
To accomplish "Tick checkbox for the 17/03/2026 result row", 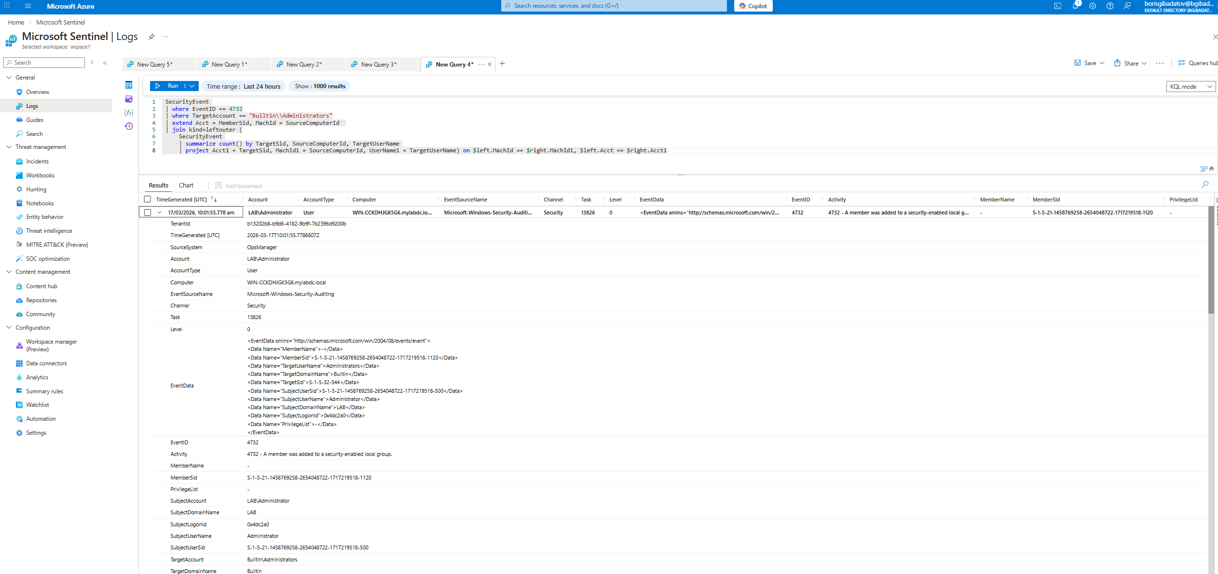I will [148, 213].
